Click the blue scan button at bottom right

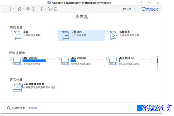pyautogui.click(x=148, y=108)
